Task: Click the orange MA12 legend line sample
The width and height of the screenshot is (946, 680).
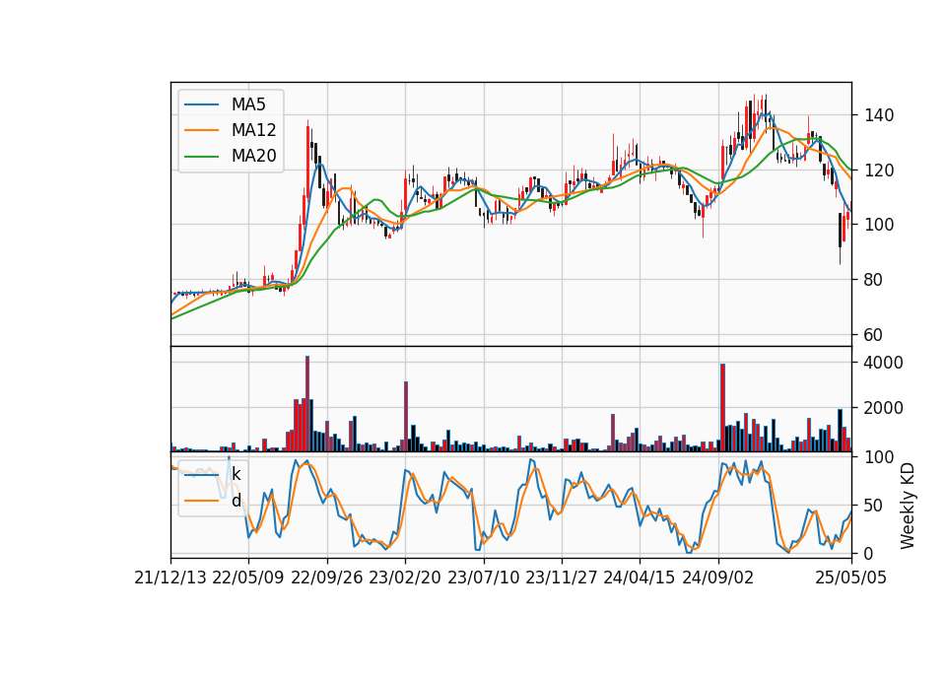Action: [201, 130]
